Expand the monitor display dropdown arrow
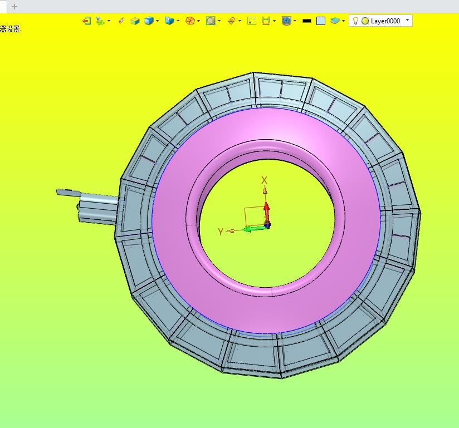This screenshot has width=459, height=428. tap(295, 21)
